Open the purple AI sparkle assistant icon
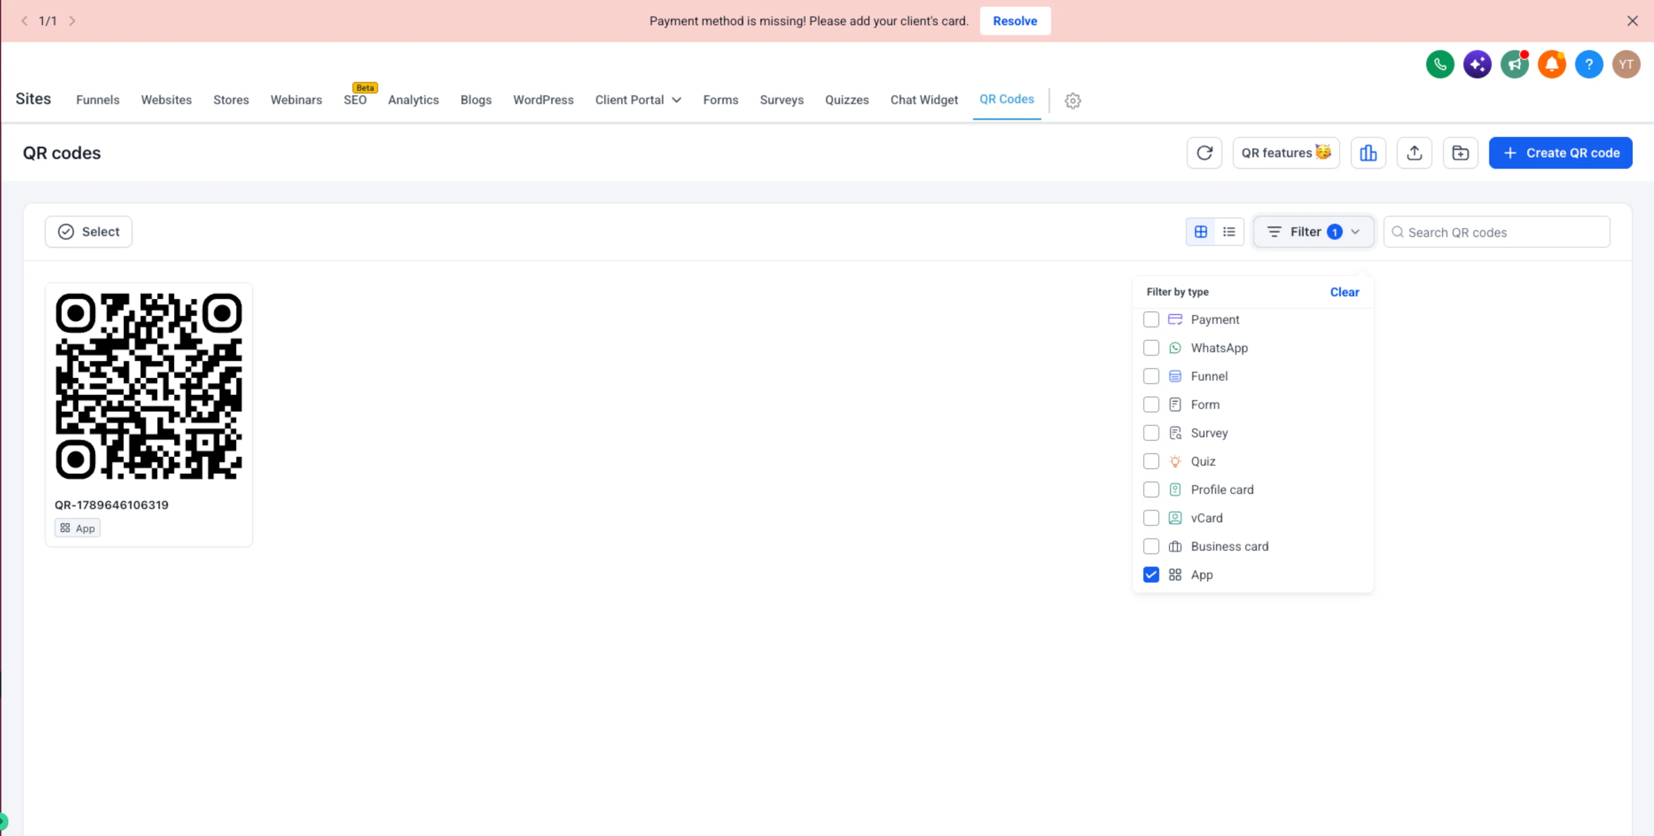Image resolution: width=1654 pixels, height=836 pixels. point(1477,64)
